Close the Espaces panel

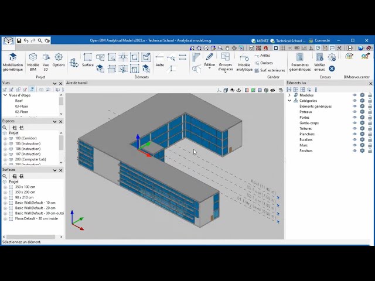pyautogui.click(x=61, y=122)
